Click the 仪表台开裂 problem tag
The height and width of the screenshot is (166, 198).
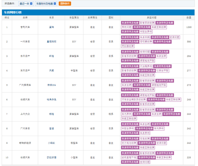[x=162, y=71]
